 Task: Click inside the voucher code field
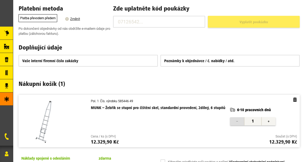pos(159,22)
